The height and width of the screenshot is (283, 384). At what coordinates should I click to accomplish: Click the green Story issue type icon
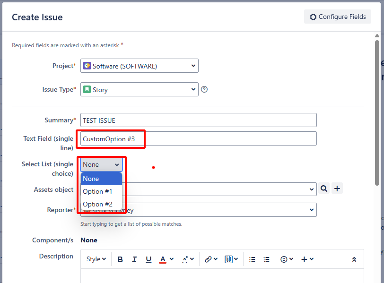click(x=87, y=89)
